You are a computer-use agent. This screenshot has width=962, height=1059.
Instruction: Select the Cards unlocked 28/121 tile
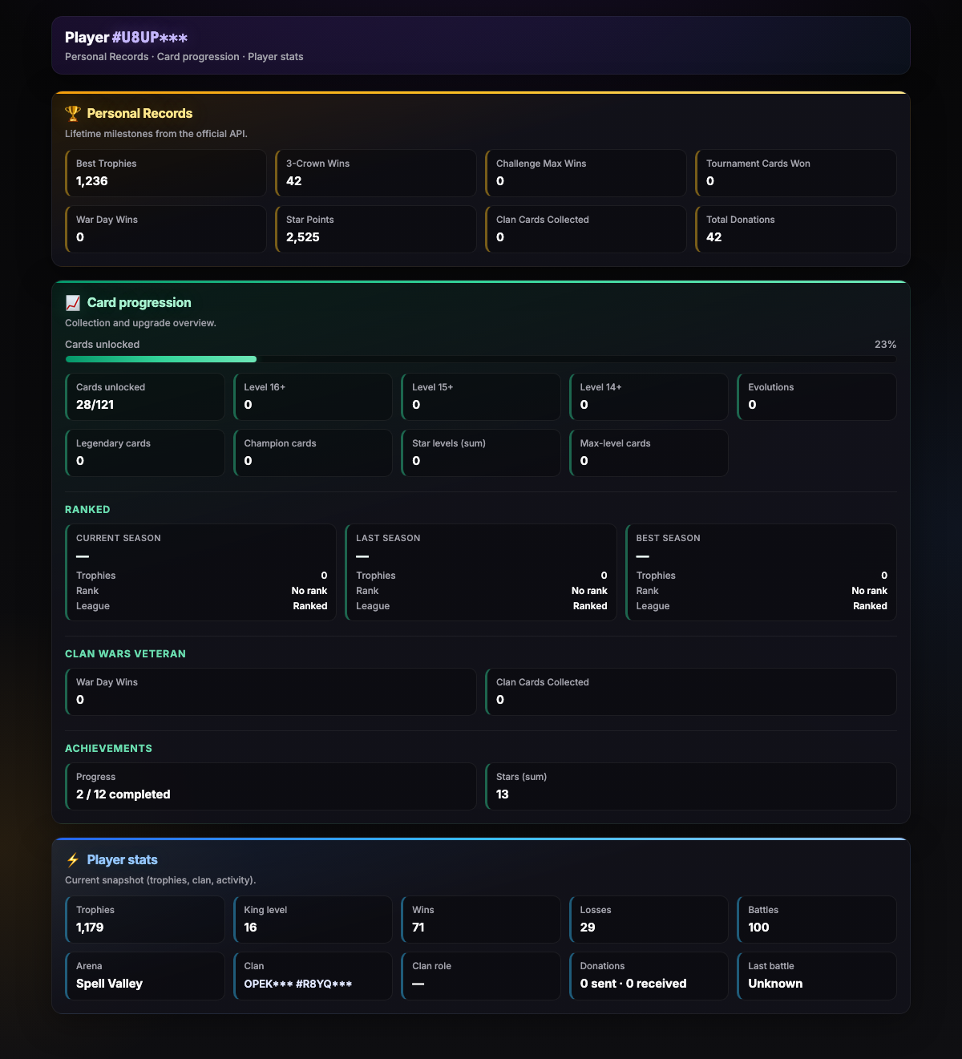click(x=145, y=397)
